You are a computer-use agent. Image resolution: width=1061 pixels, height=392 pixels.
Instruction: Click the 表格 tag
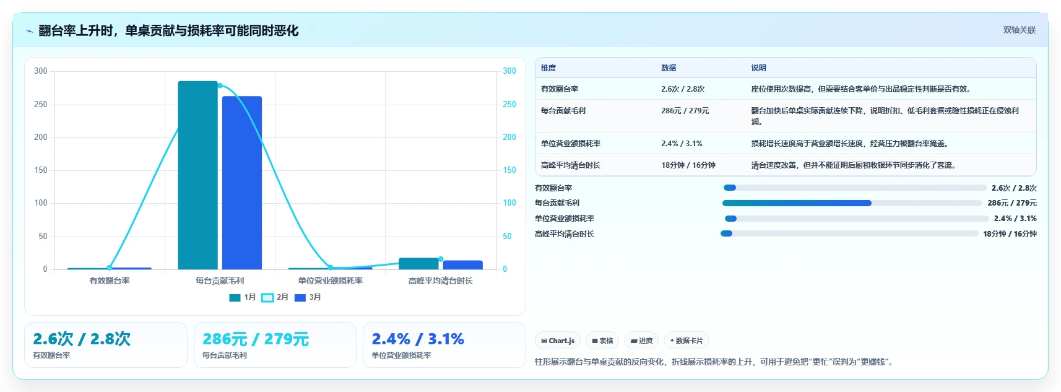[602, 341]
